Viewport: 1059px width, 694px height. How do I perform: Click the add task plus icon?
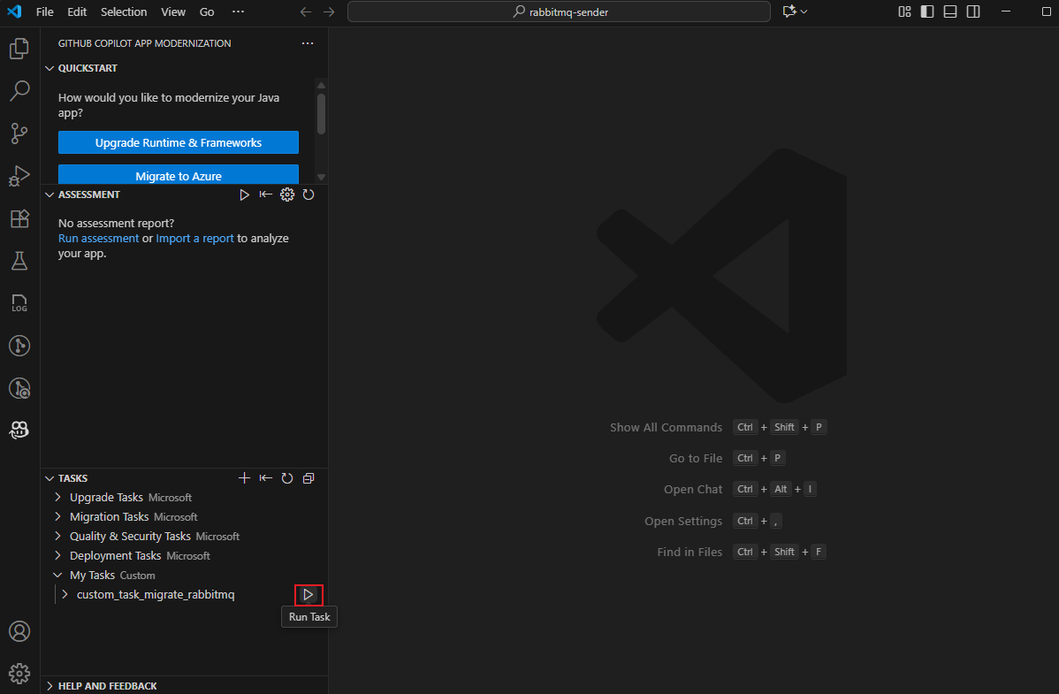point(245,477)
